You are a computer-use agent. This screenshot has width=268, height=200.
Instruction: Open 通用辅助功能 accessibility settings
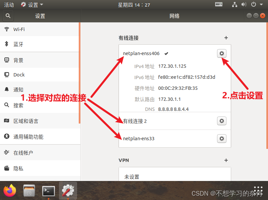(40, 137)
